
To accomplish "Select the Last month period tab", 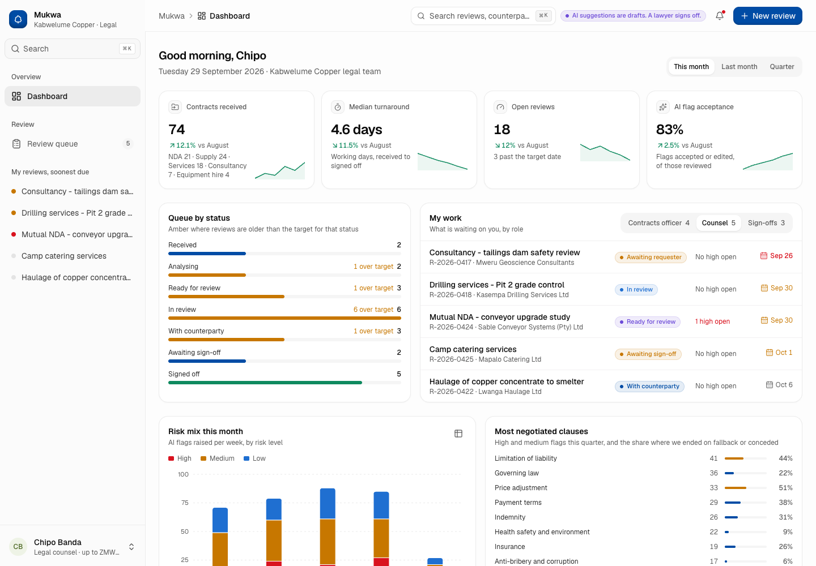I will [739, 67].
